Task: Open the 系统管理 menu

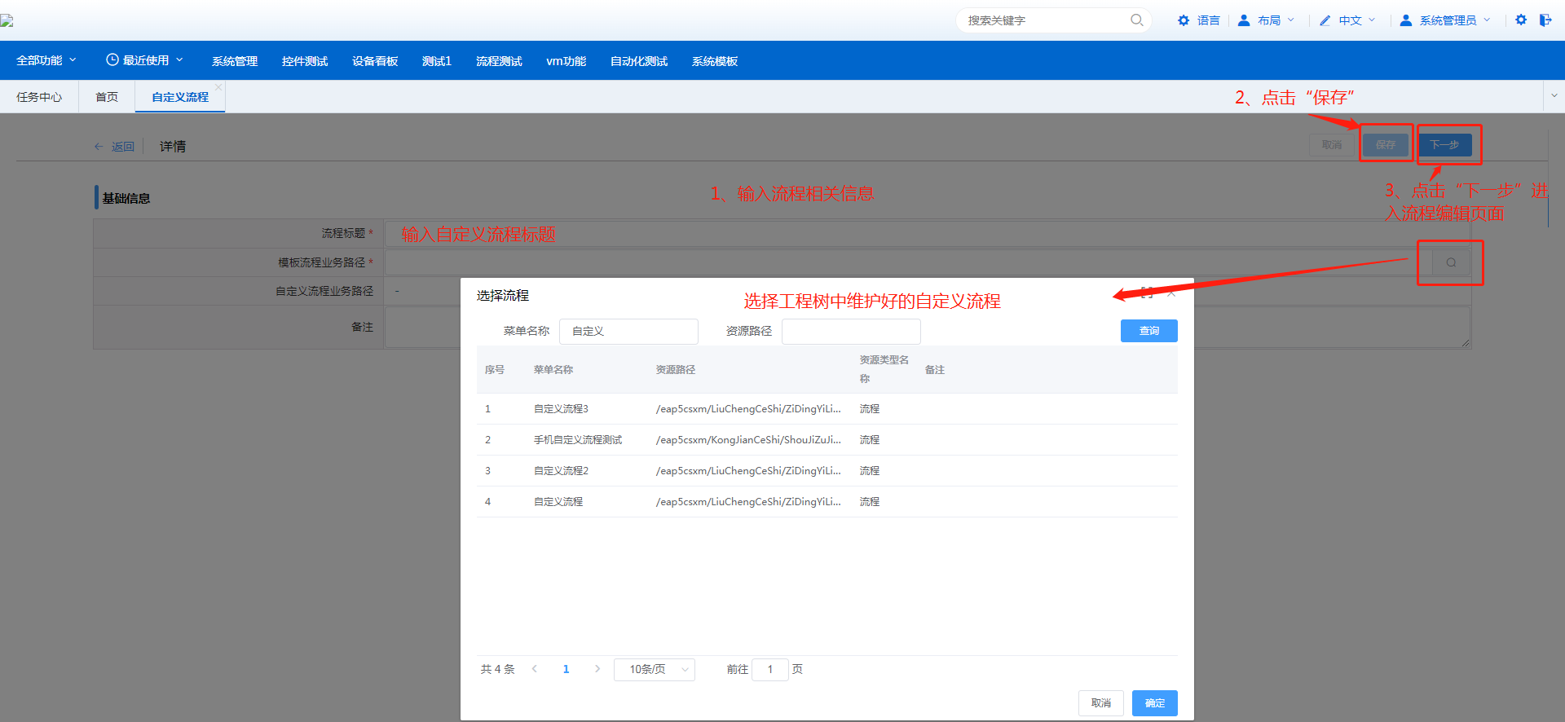Action: [235, 61]
